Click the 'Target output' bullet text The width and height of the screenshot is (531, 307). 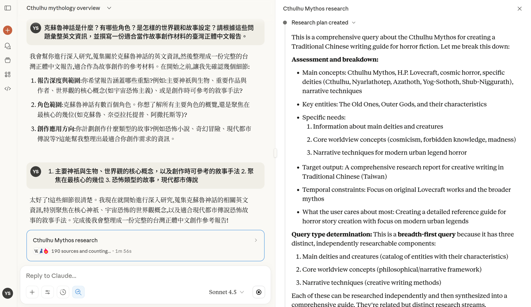click(403, 172)
